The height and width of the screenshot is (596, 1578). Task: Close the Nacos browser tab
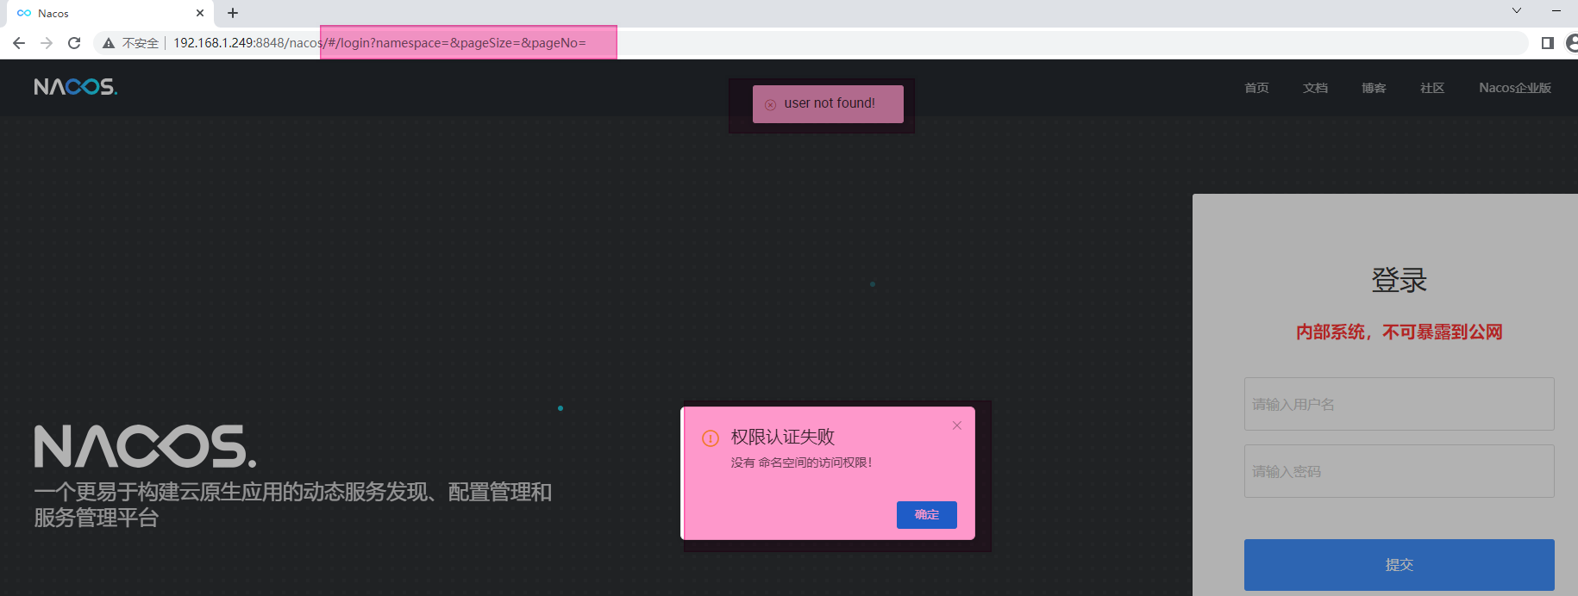[x=200, y=13]
